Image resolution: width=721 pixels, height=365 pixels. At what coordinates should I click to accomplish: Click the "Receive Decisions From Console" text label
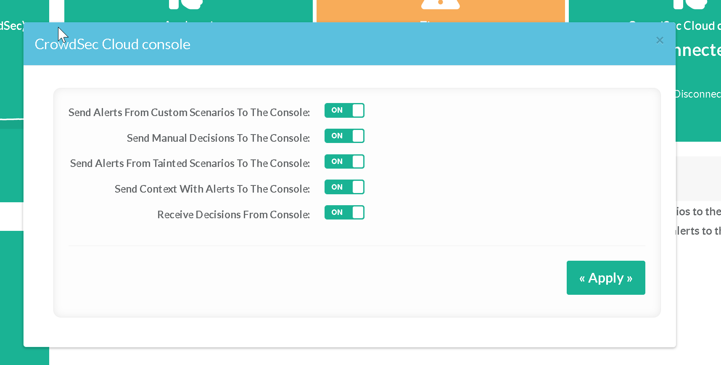click(233, 215)
